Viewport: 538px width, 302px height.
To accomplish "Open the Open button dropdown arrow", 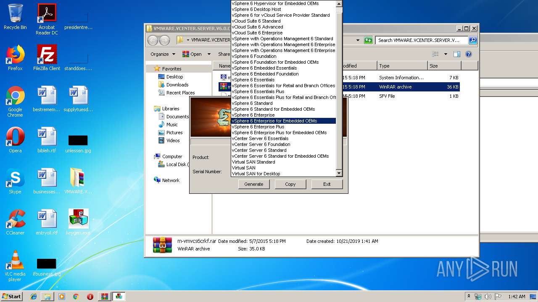I will click(x=209, y=54).
